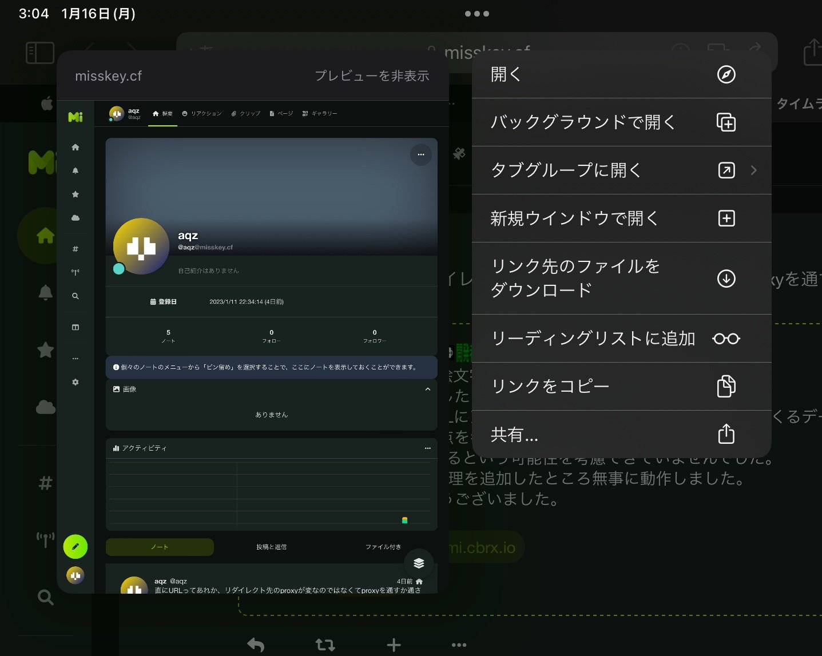Hide the preview via プレビューを非表示

pos(372,75)
